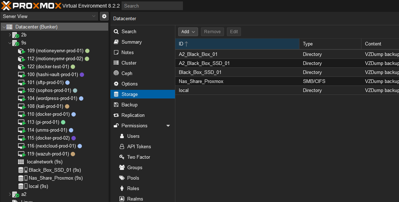The image size is (399, 202).
Task: Click the Datacenter (Bunker) server icon
Action: tap(9, 27)
